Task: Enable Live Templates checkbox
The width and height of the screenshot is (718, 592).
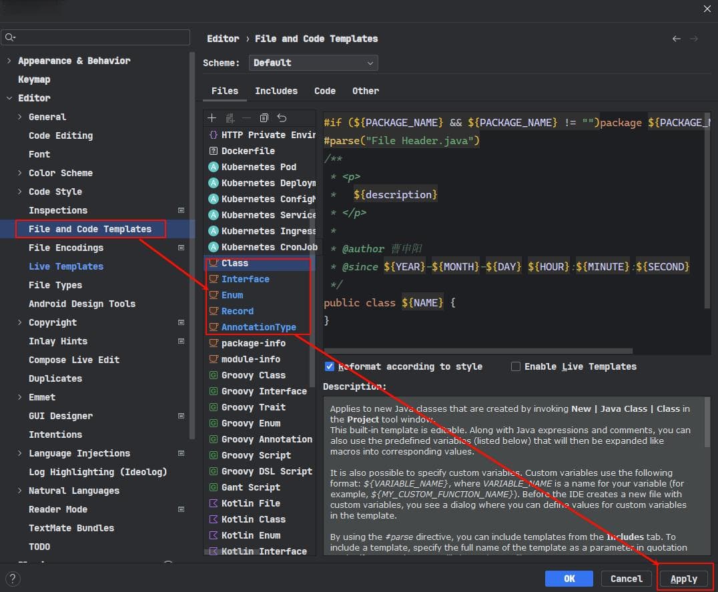Action: click(516, 366)
